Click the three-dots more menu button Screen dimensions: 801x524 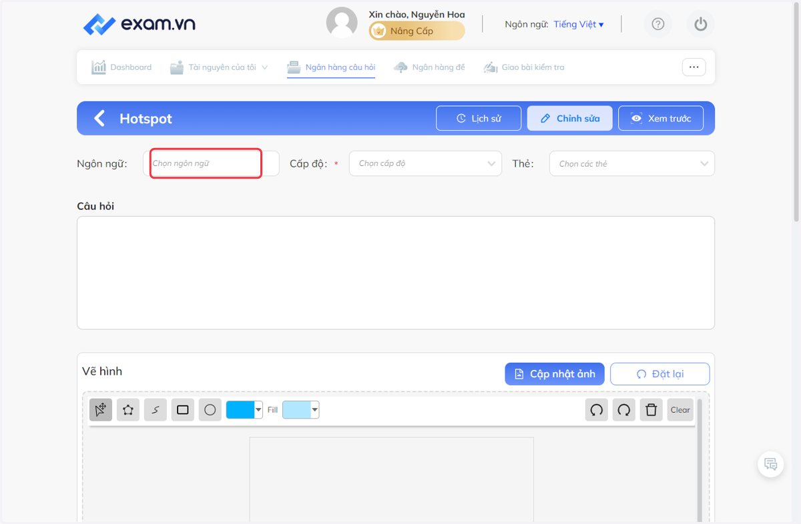(x=694, y=67)
